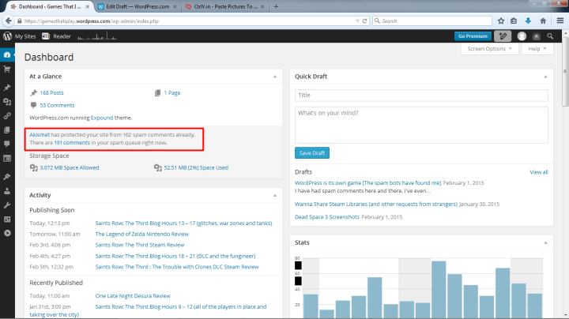Select the Dashboard icon in sidebar
The image size is (569, 319).
point(7,54)
